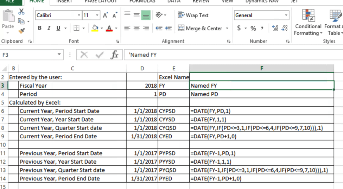
Task: Click the Format Painter brush icon
Action: click(x=21, y=31)
